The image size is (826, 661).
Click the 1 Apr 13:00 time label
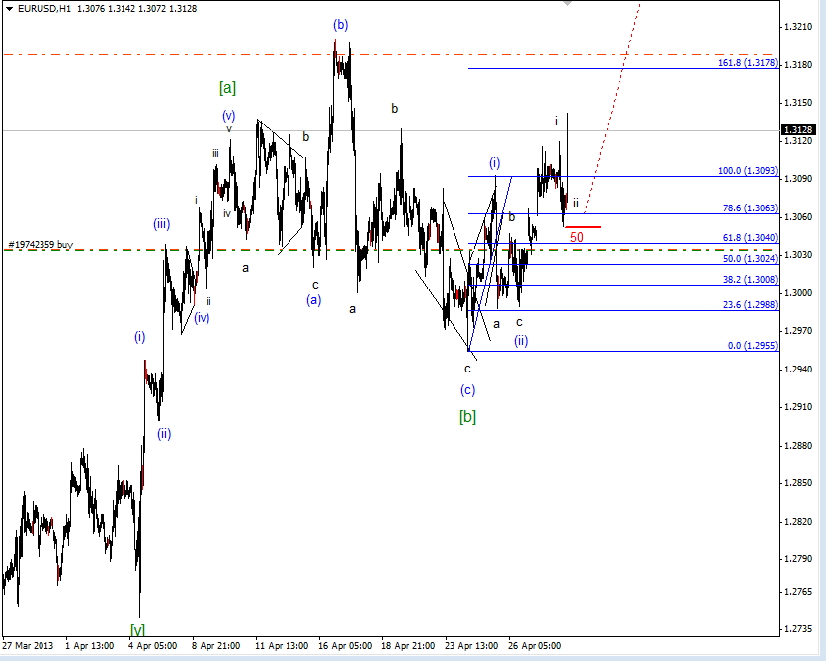point(89,646)
